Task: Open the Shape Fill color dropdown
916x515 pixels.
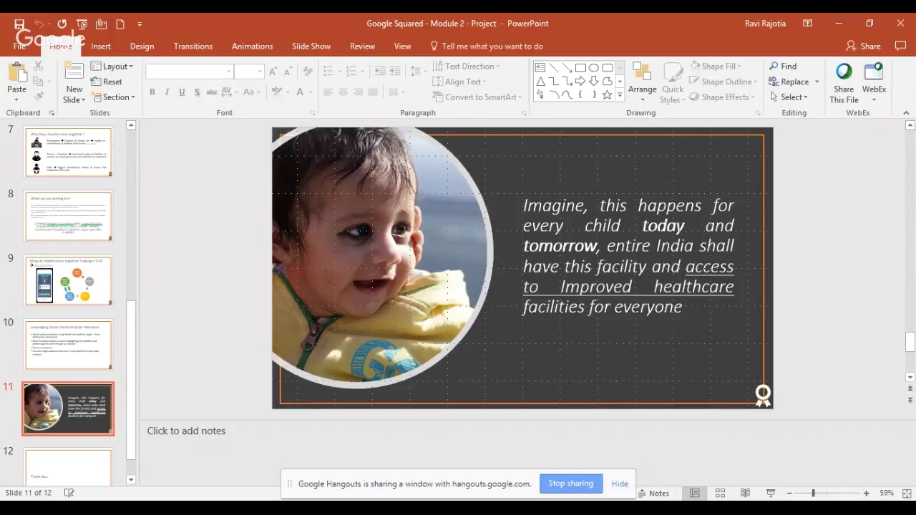Action: pyautogui.click(x=716, y=67)
